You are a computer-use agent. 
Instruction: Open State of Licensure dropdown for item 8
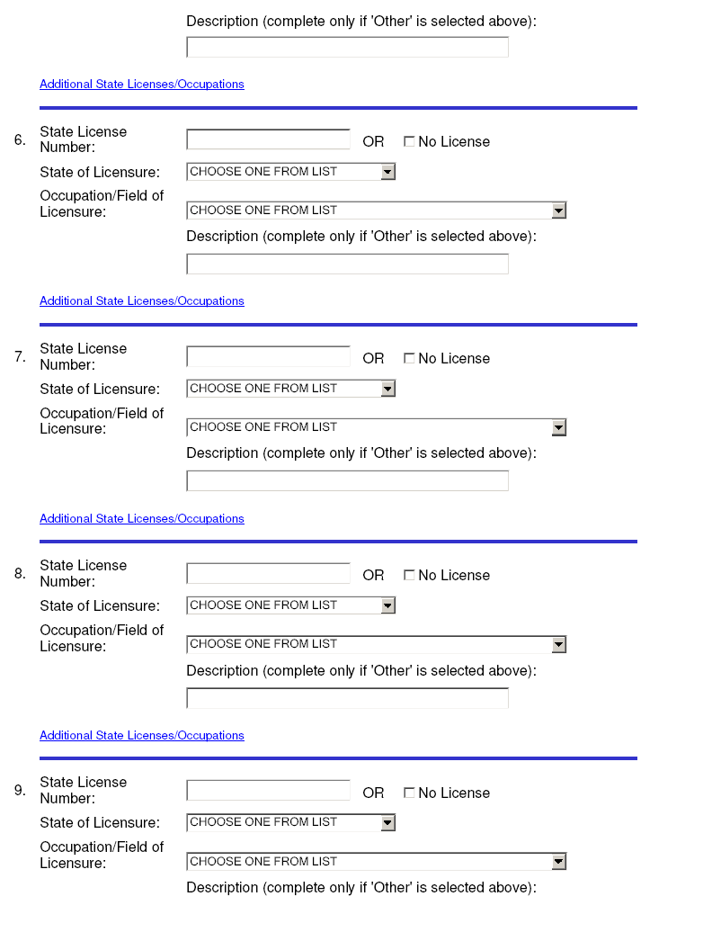(291, 605)
